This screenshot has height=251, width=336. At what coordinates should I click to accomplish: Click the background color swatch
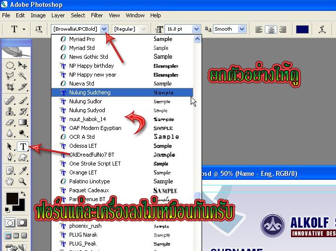pos(21,207)
